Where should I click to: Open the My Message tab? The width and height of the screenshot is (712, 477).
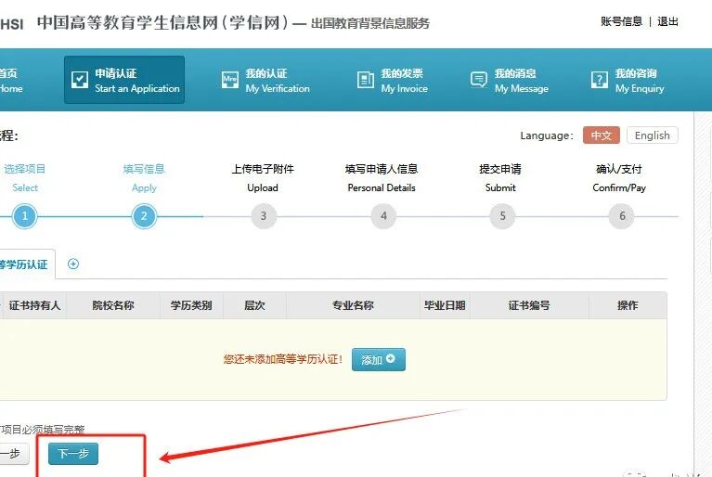[510, 81]
